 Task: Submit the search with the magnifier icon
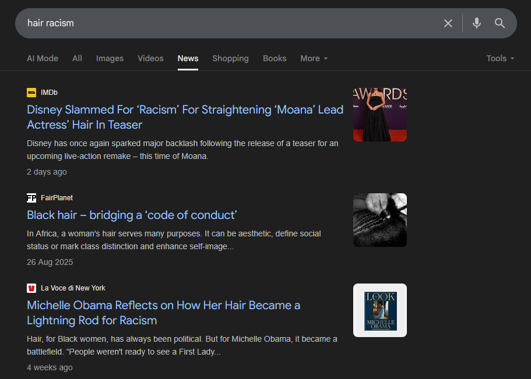tap(500, 23)
